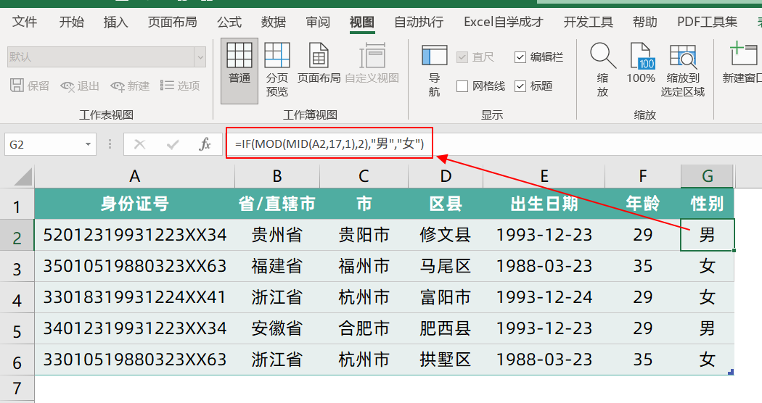762x403 pixels.
Task: Select column B header
Action: (277, 175)
